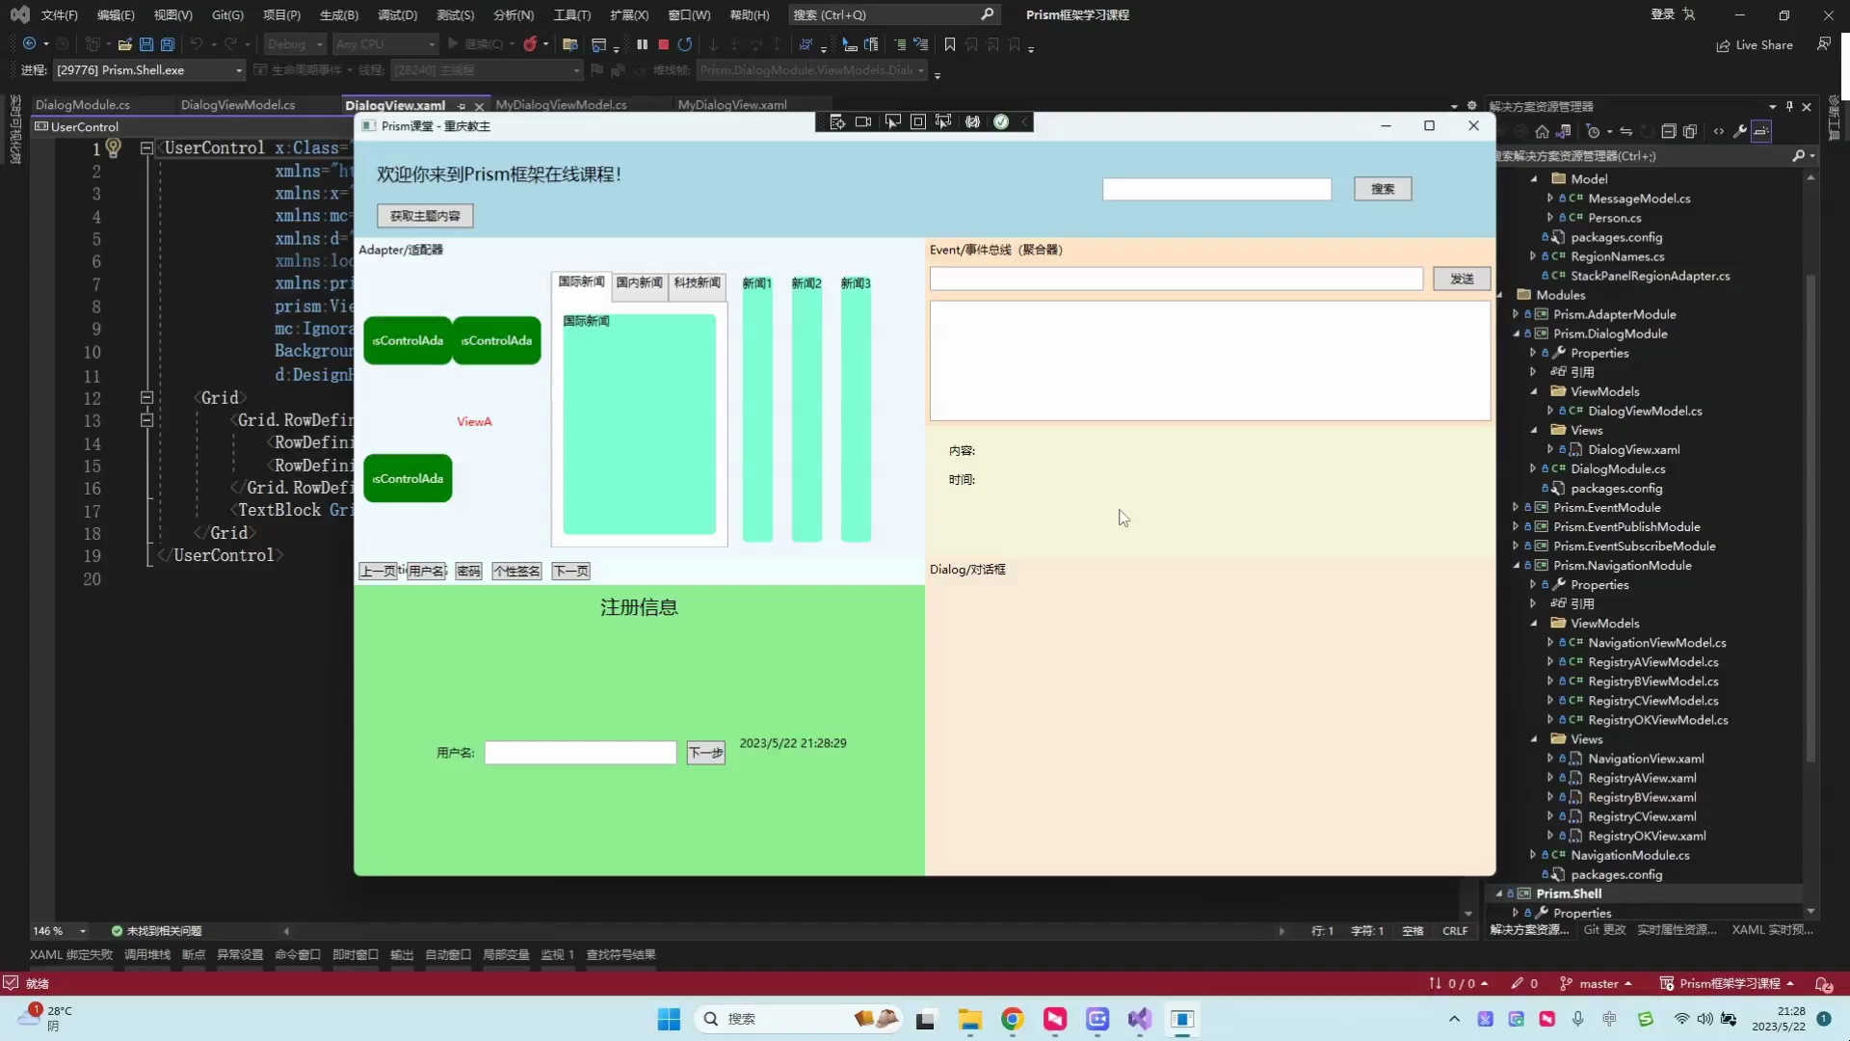Toggle Preview Selected Items in Solution Explorer
Viewport: 1850px width, 1041px height.
(x=1761, y=131)
